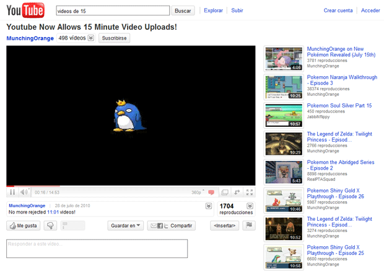The width and height of the screenshot is (384, 271).
Task: Click the '1704 reproducciones' view count
Action: (x=236, y=209)
